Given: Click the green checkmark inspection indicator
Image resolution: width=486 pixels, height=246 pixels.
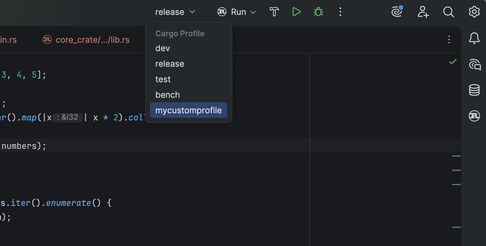Looking at the screenshot, I should (453, 61).
